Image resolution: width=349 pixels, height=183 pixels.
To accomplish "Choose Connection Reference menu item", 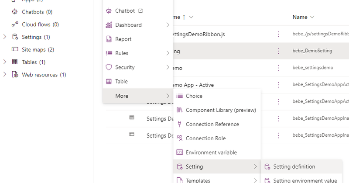I will [217, 124].
